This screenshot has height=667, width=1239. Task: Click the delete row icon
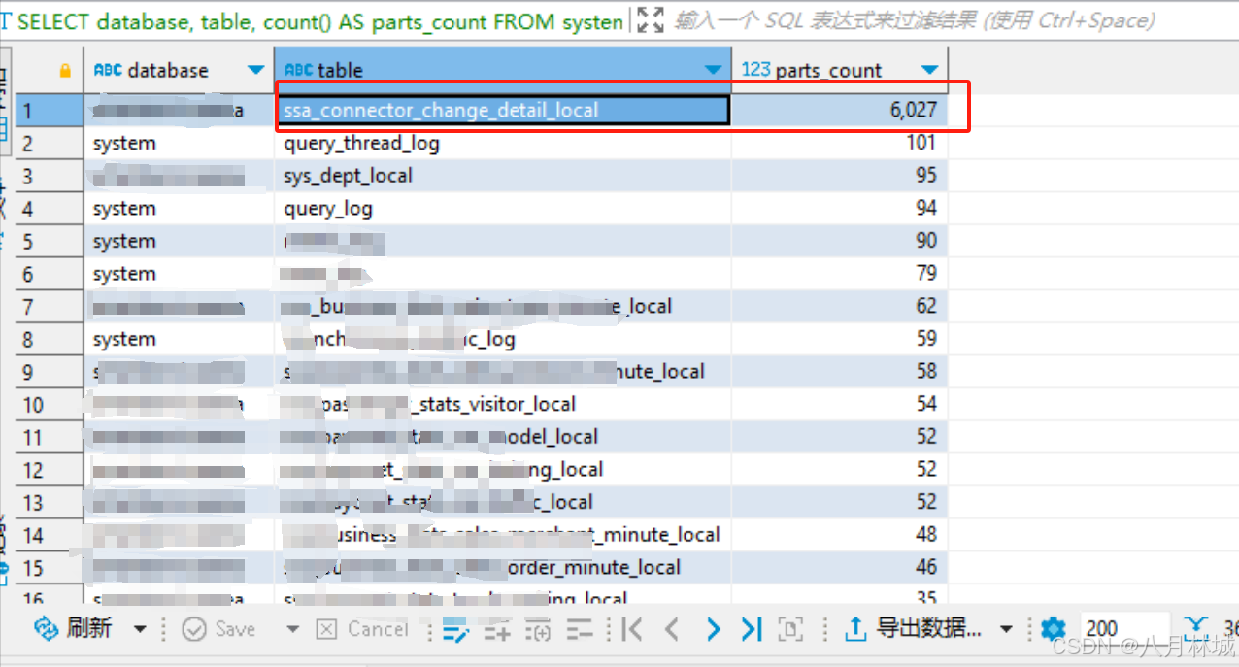point(580,630)
